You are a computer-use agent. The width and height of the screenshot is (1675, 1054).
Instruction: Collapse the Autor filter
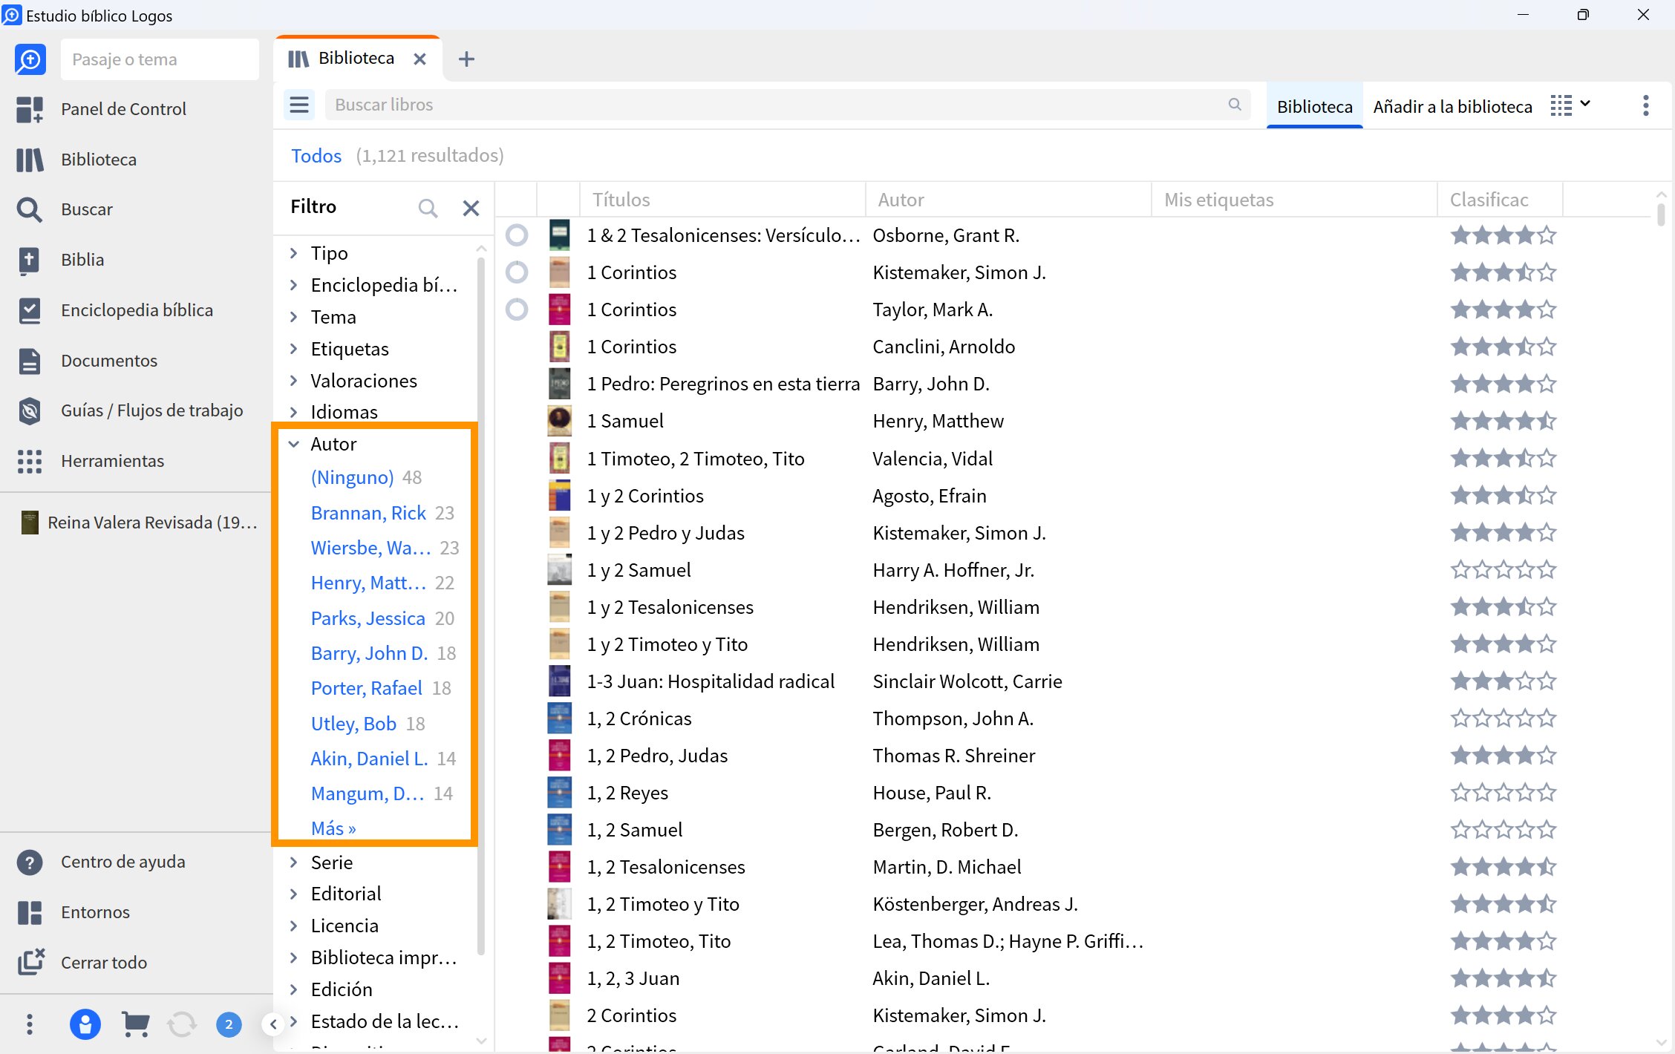pos(294,444)
